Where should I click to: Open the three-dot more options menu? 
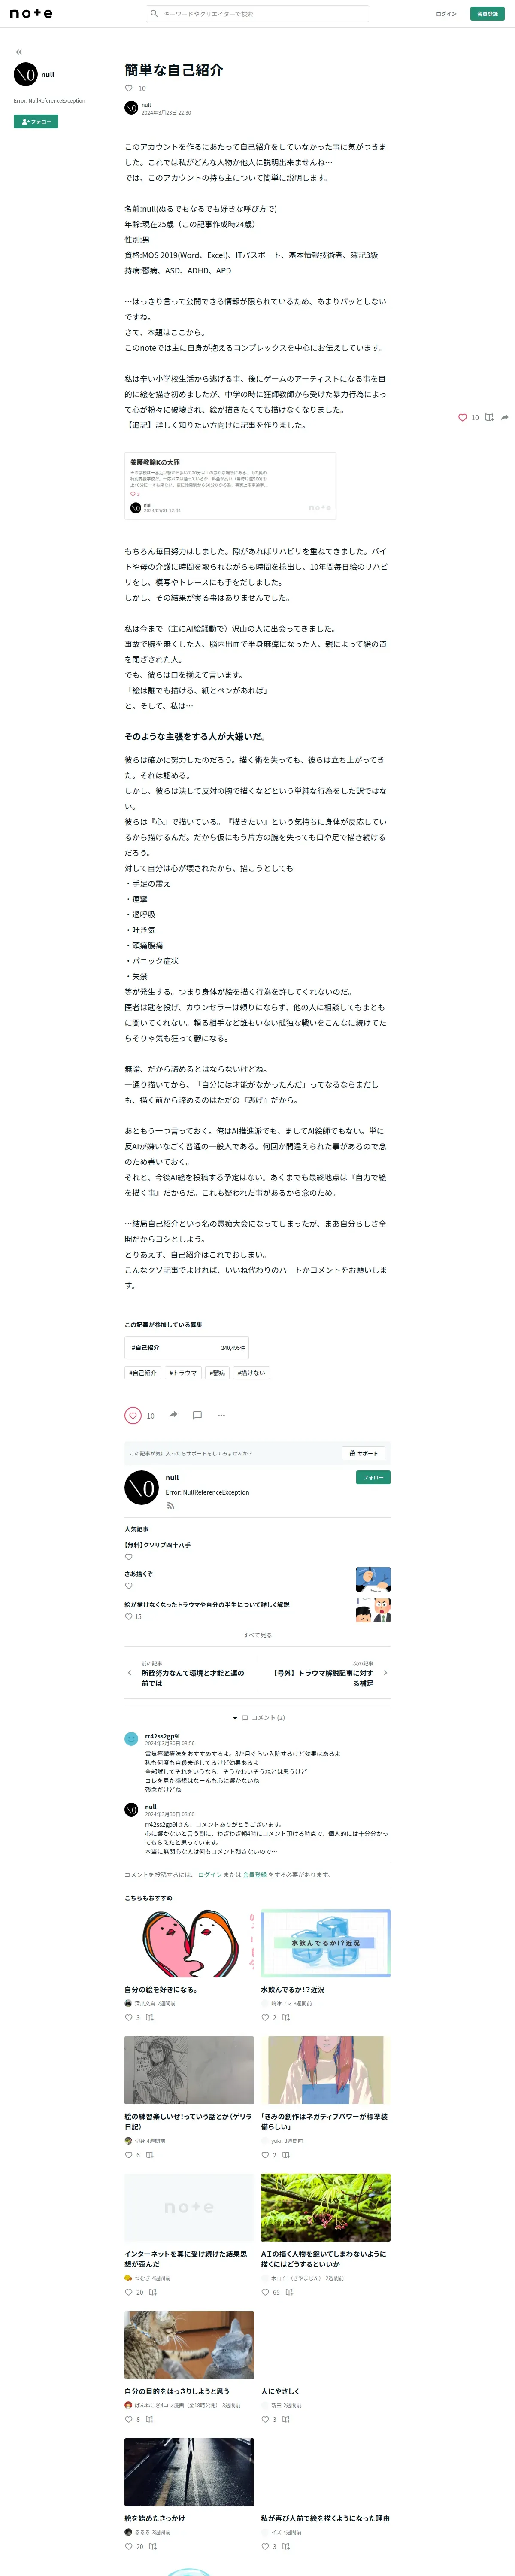[x=221, y=1415]
